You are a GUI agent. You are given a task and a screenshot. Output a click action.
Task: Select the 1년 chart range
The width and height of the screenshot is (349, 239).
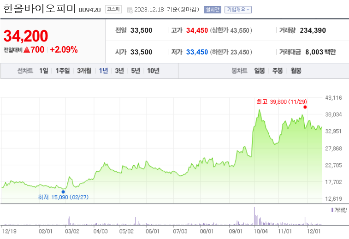tap(103, 71)
